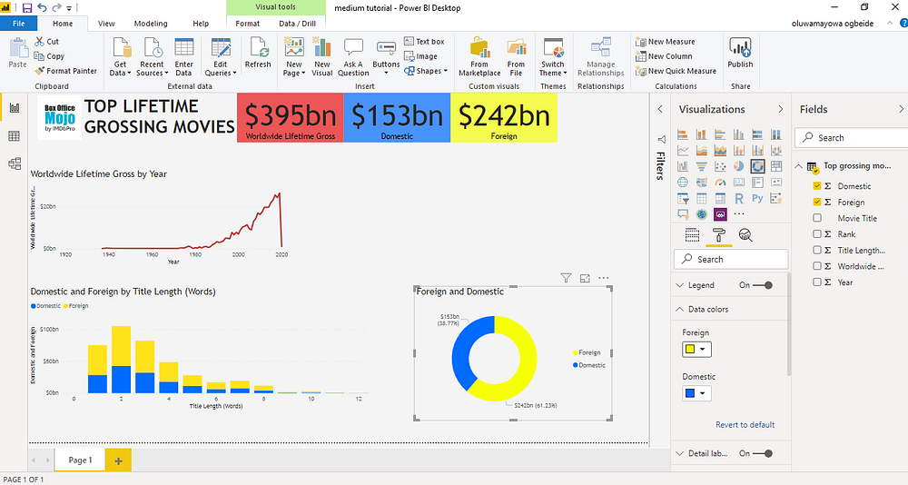Select the donut chart visual
Screen dimensions: 908x485
757,166
